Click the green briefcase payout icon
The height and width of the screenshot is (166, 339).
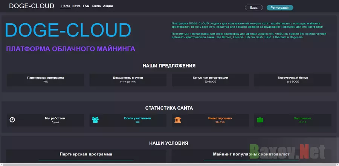pyautogui.click(x=260, y=120)
